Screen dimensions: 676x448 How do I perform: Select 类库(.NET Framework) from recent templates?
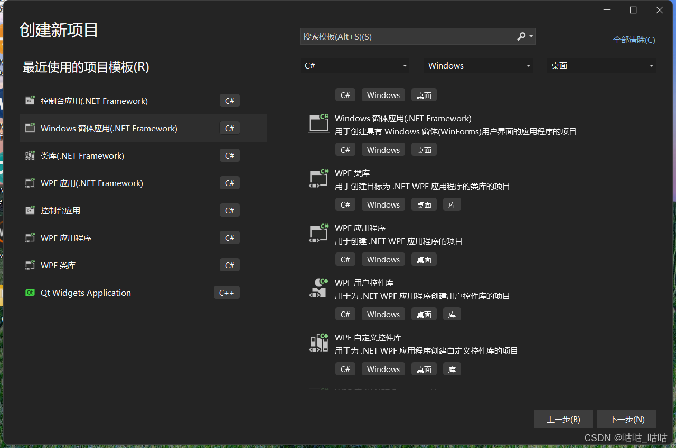[143, 155]
